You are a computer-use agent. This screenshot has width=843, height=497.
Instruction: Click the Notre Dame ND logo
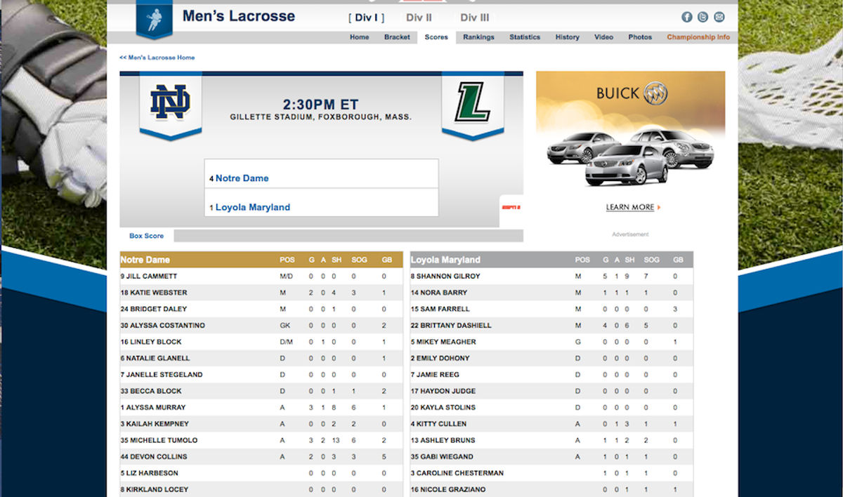click(170, 102)
